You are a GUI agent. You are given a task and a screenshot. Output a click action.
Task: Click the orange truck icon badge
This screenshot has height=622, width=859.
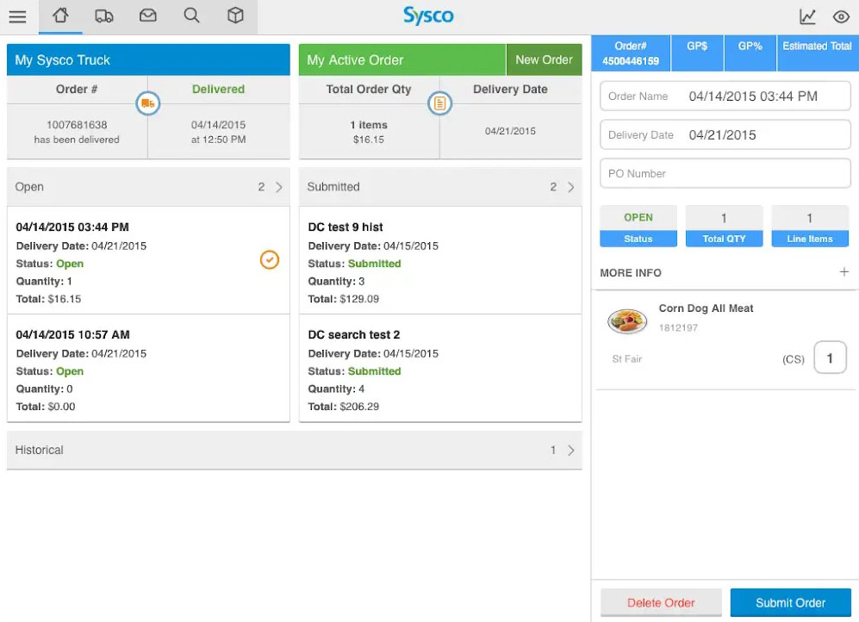point(148,103)
